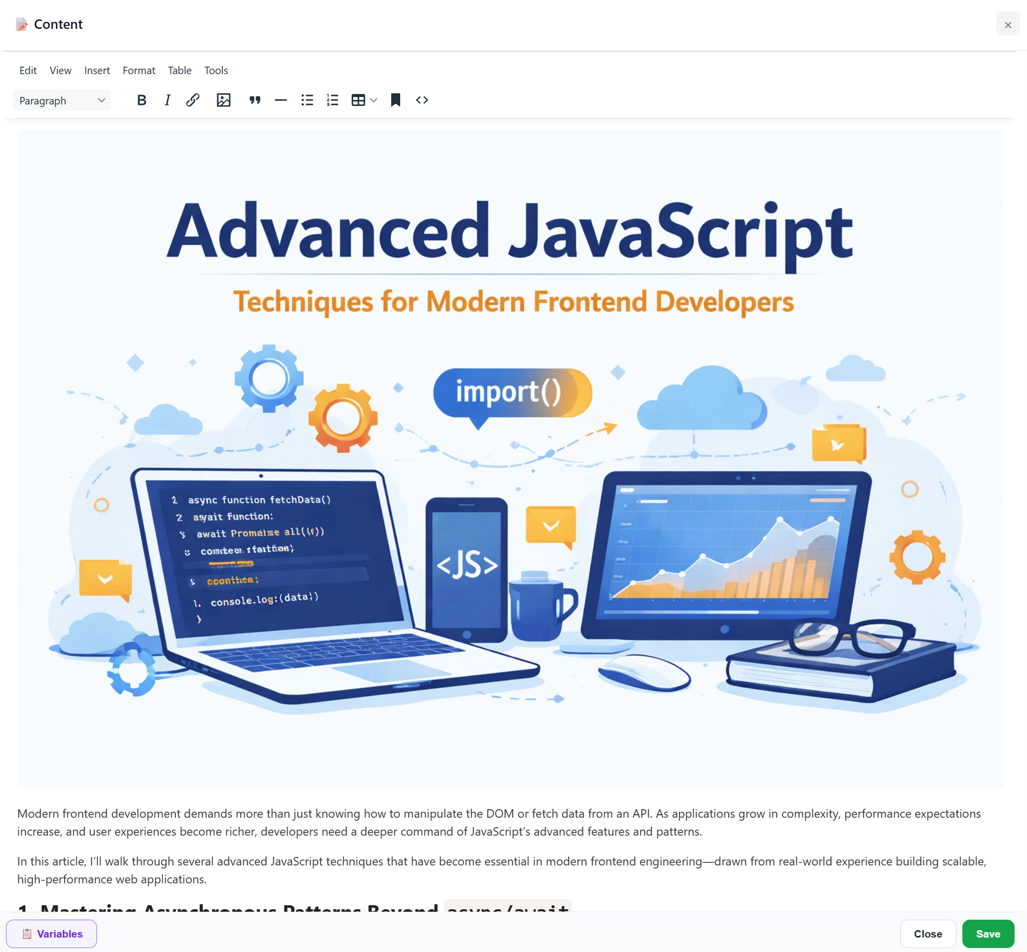Open the Tools menu
This screenshot has width=1027, height=952.
216,70
